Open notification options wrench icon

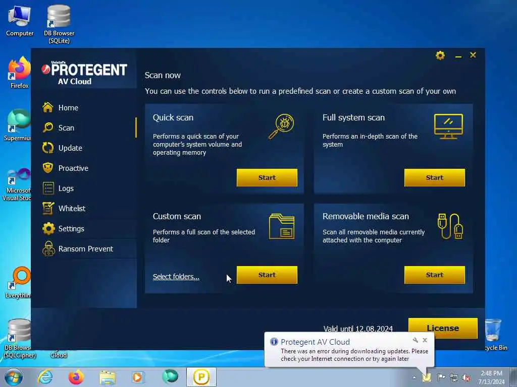click(x=415, y=340)
